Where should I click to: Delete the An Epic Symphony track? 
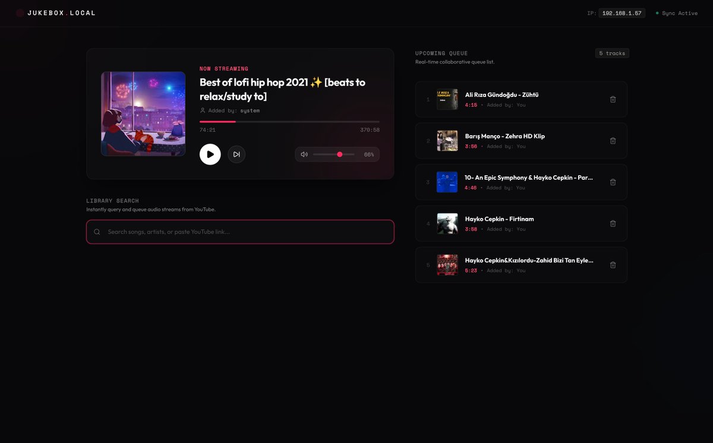pyautogui.click(x=613, y=182)
